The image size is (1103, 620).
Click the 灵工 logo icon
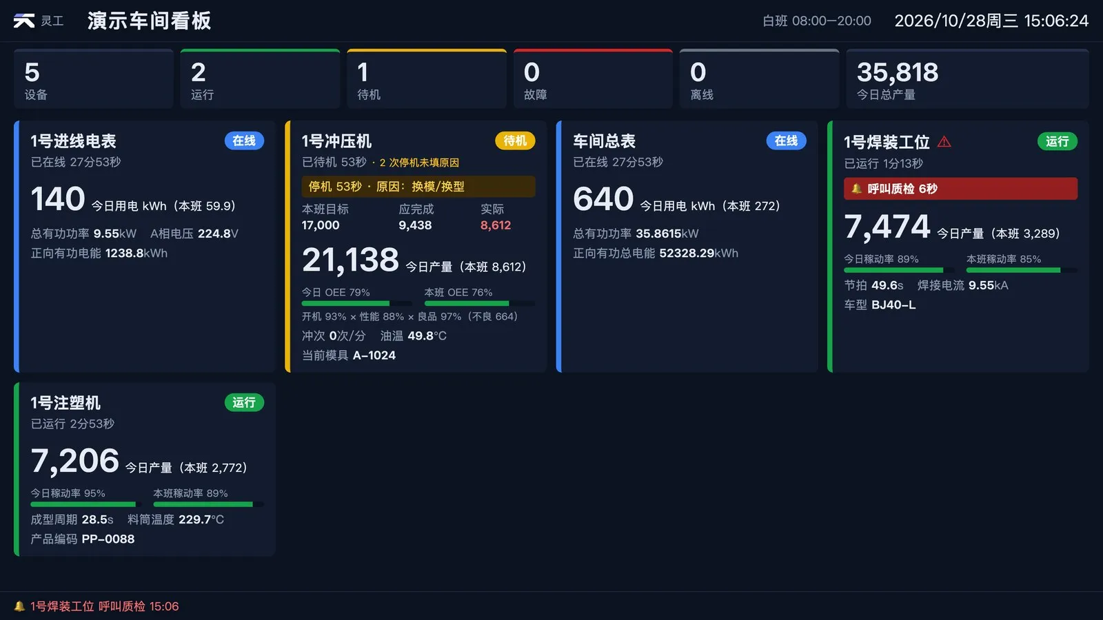click(x=24, y=21)
